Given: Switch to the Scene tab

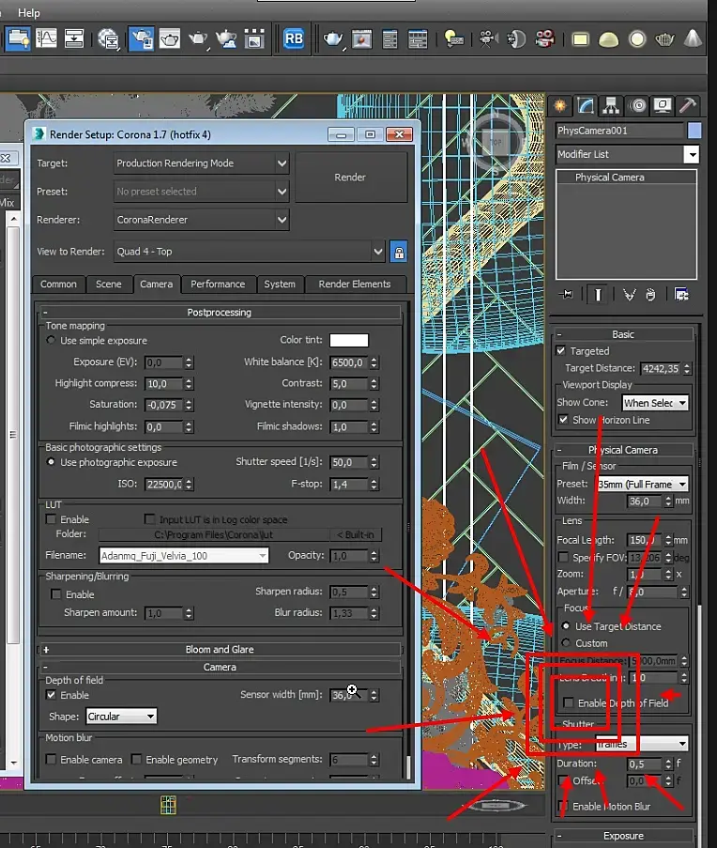Looking at the screenshot, I should tap(109, 284).
